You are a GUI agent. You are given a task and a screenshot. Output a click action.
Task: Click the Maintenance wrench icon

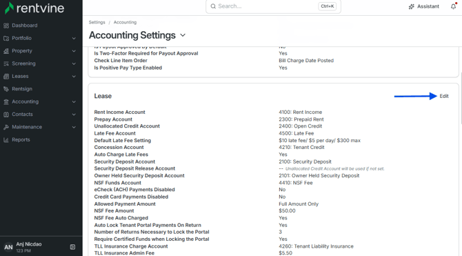6,127
